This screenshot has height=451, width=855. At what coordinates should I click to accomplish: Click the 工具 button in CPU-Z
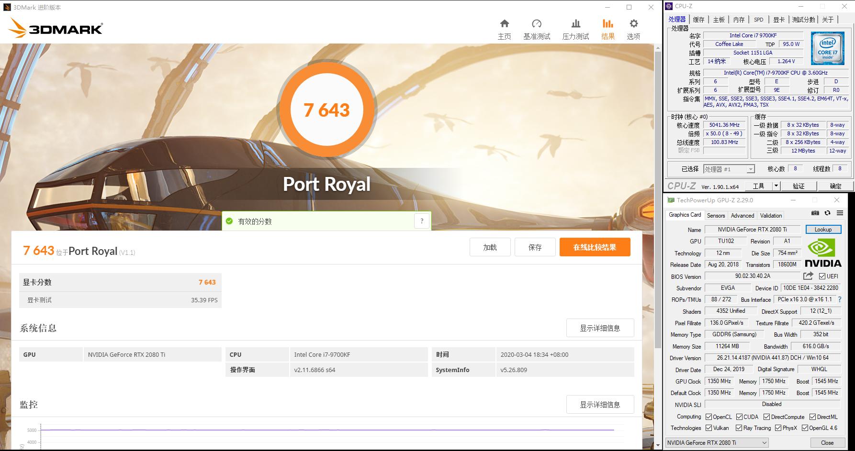[758, 186]
